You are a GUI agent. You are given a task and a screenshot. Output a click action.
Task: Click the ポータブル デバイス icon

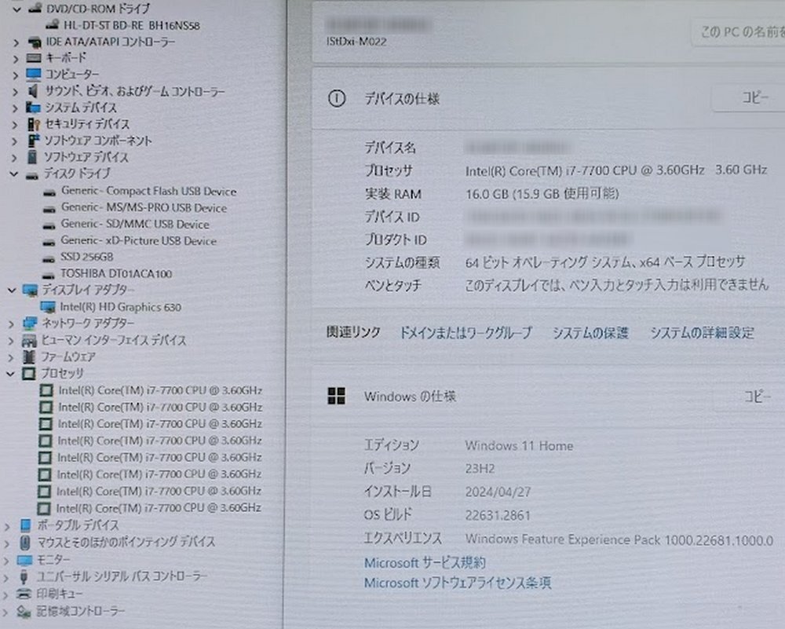point(26,525)
